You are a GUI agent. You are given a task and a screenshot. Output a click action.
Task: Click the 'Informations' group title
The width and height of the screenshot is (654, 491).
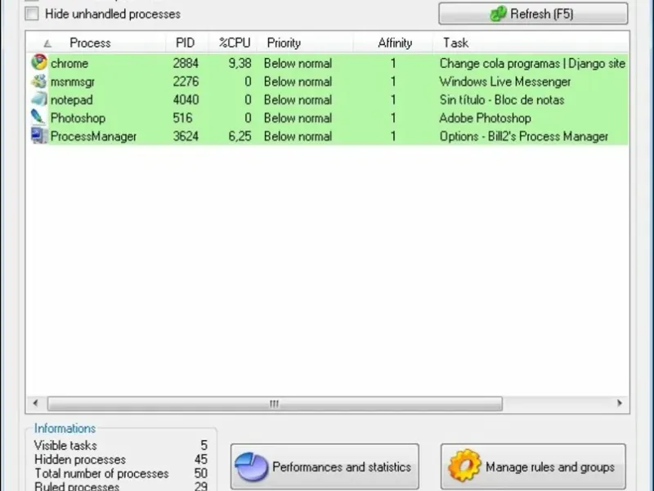pos(65,428)
